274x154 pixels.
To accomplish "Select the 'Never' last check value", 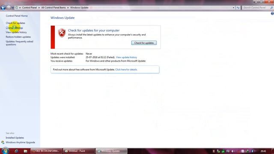I will (89, 54).
